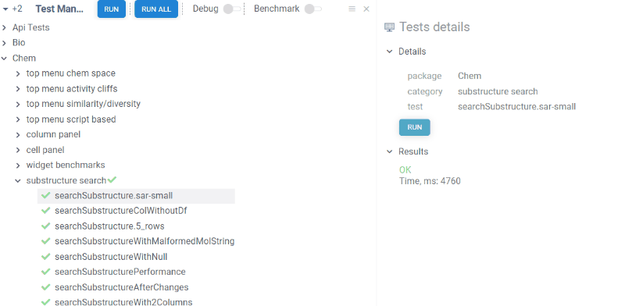Click the hamburger menu icon in Test Manager header

tap(352, 9)
